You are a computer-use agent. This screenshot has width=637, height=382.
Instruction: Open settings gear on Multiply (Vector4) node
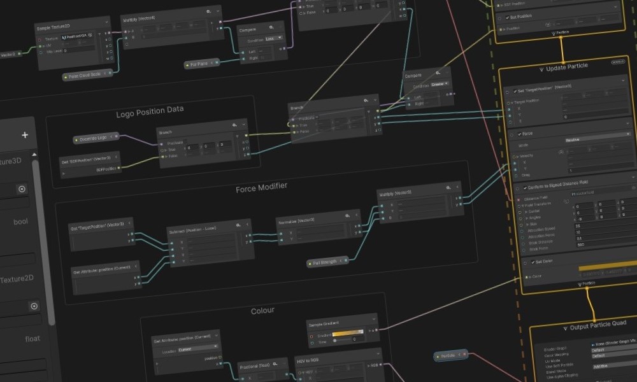coord(208,11)
